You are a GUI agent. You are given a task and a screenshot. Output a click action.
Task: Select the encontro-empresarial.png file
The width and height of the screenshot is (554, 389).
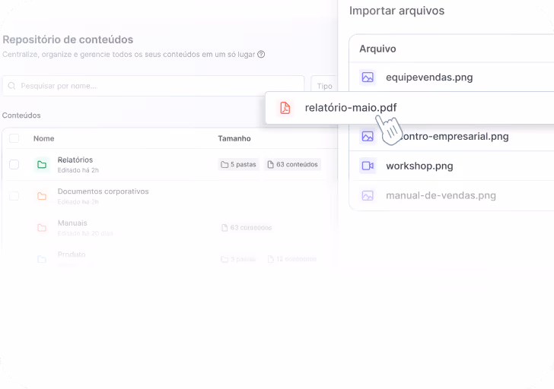click(x=455, y=136)
